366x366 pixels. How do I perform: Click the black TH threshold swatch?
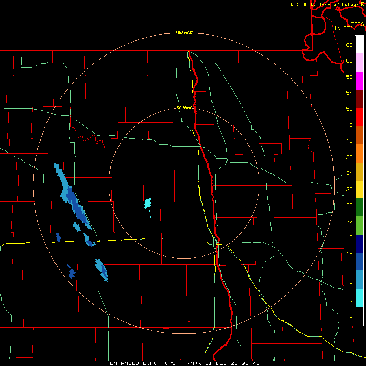point(359,316)
